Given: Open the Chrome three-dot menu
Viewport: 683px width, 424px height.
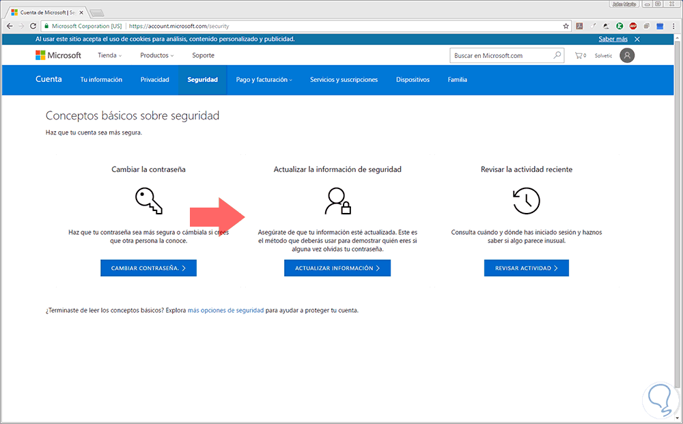Looking at the screenshot, I should [x=673, y=26].
